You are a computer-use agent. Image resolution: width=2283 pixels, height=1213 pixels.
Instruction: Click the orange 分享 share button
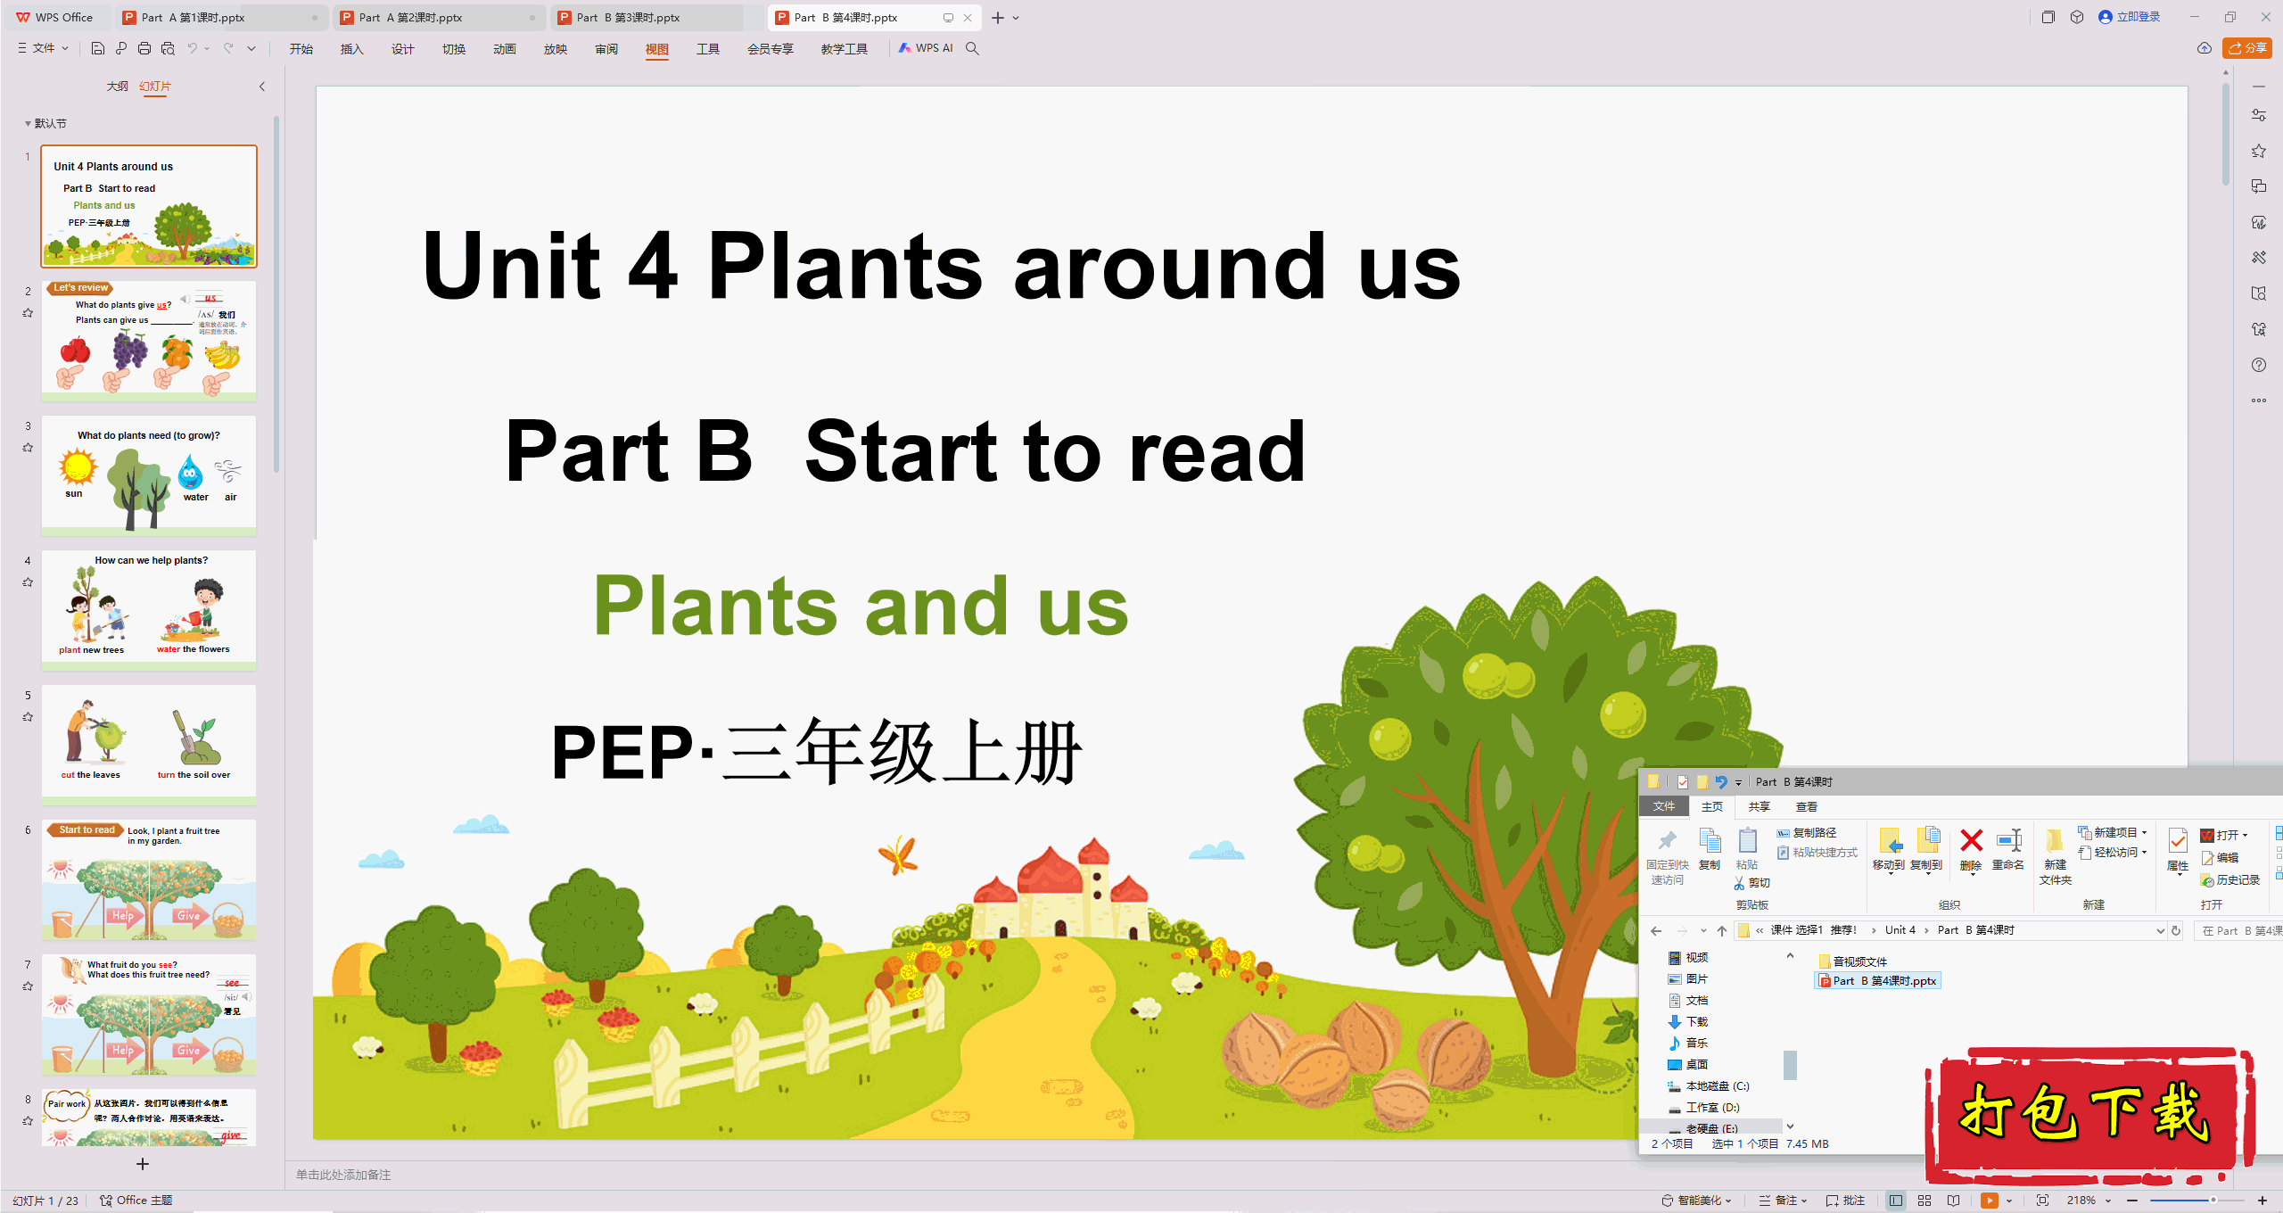tap(2247, 48)
